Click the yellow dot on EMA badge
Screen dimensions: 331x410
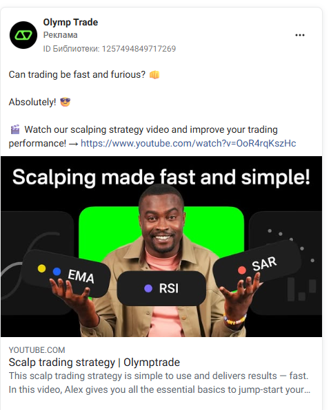point(41,268)
